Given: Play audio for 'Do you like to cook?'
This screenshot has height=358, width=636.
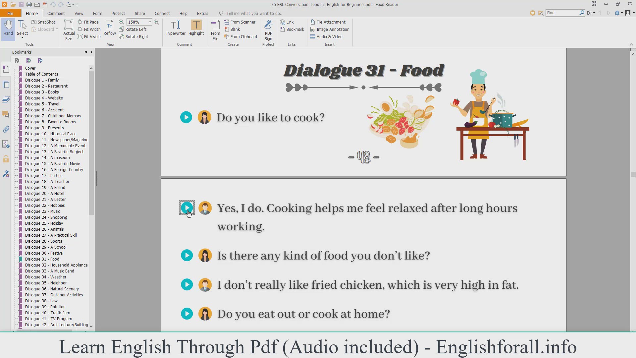Looking at the screenshot, I should (186, 117).
